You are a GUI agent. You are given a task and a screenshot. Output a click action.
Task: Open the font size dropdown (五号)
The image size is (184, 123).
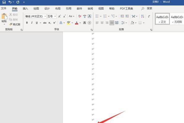[55, 16]
